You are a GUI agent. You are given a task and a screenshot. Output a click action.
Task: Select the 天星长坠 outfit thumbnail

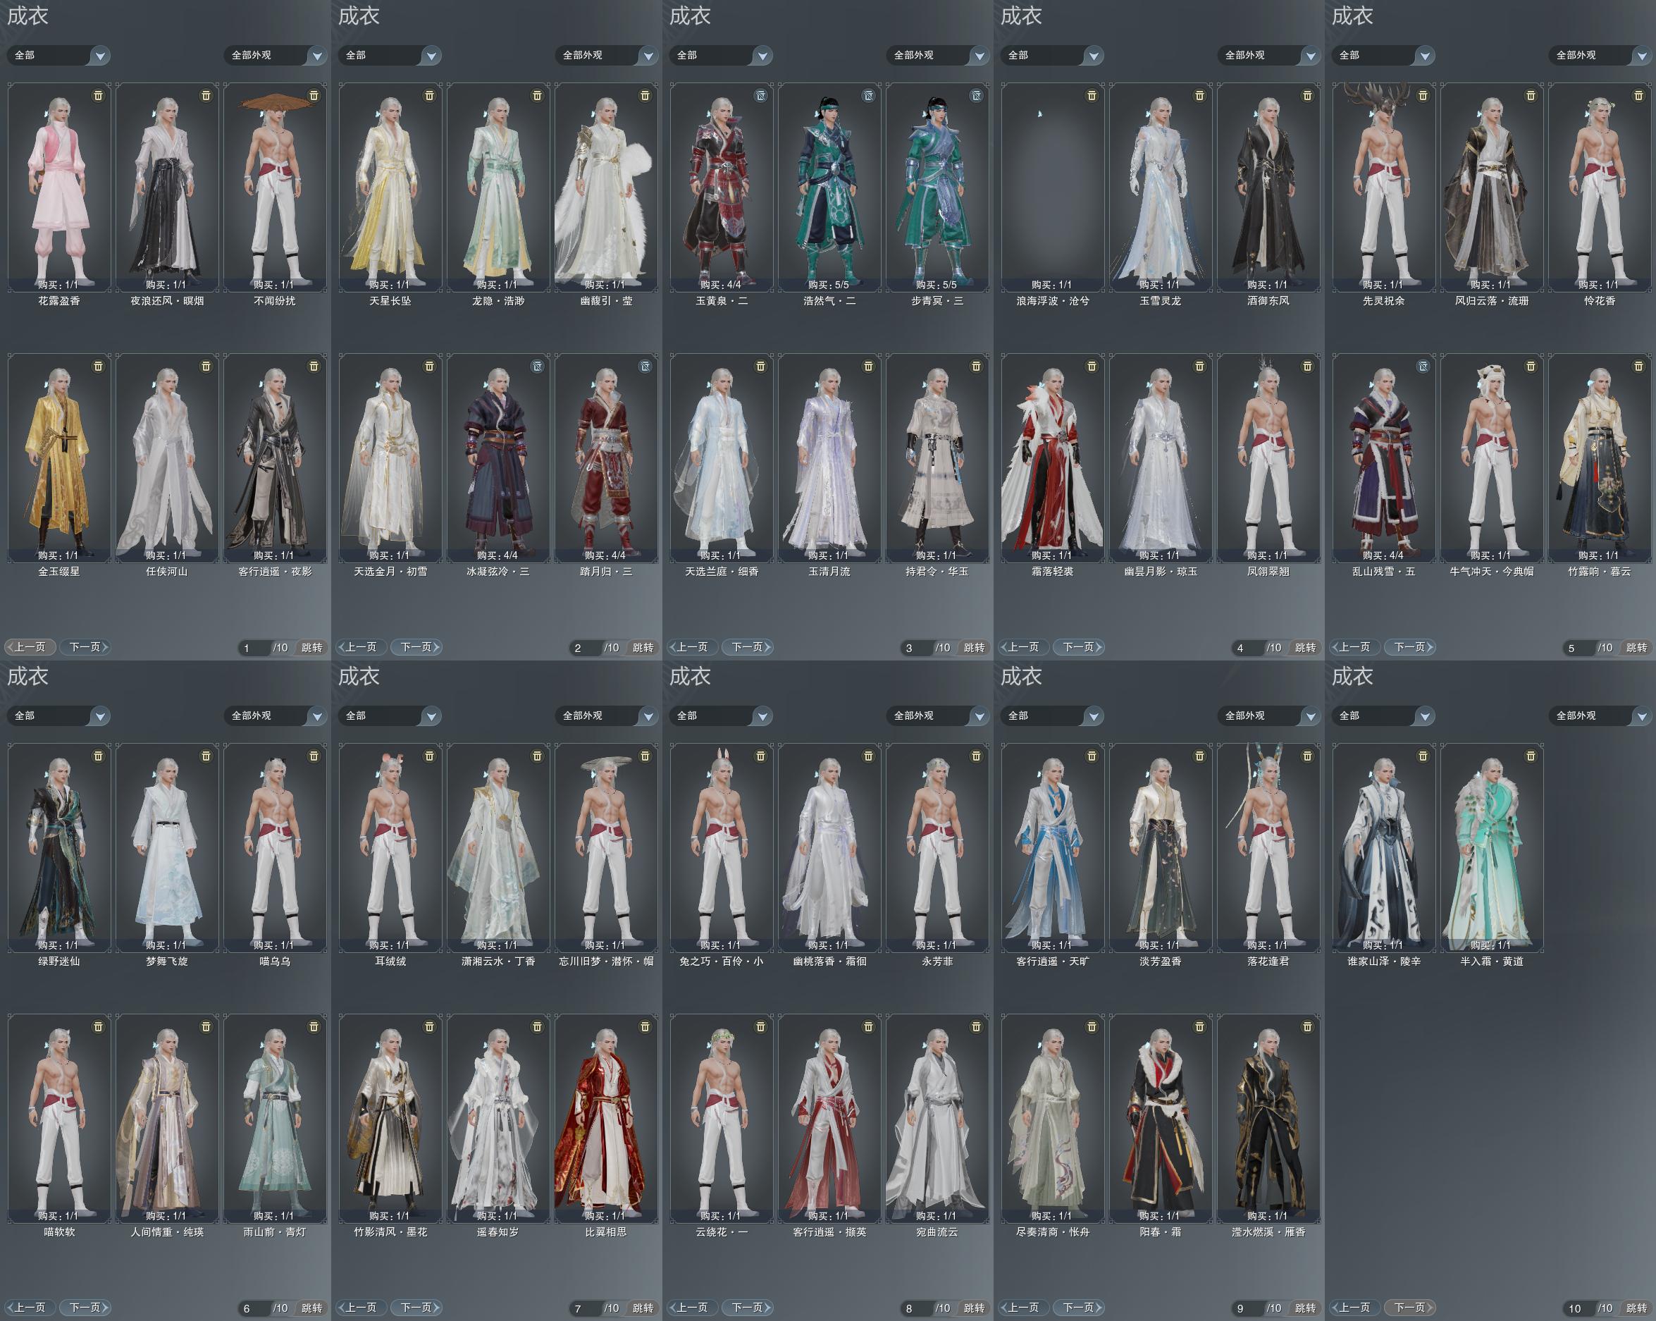pyautogui.click(x=390, y=187)
